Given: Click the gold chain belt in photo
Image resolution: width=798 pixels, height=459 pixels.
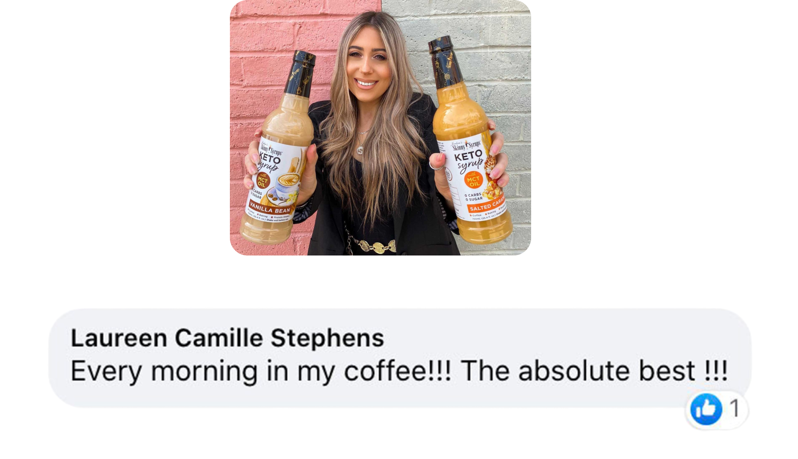Looking at the screenshot, I should tap(371, 246).
